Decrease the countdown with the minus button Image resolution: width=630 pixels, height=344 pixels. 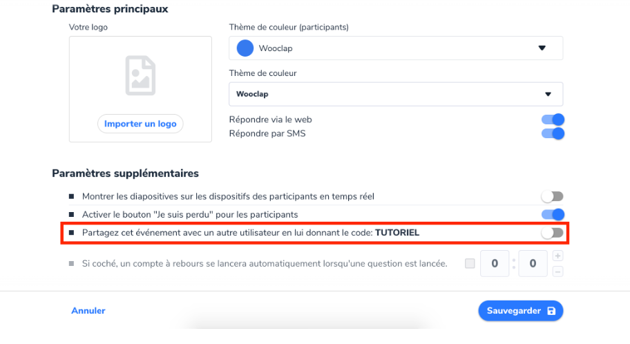point(557,271)
